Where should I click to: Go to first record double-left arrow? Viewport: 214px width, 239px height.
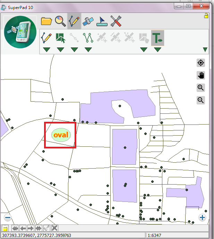click(x=15, y=228)
